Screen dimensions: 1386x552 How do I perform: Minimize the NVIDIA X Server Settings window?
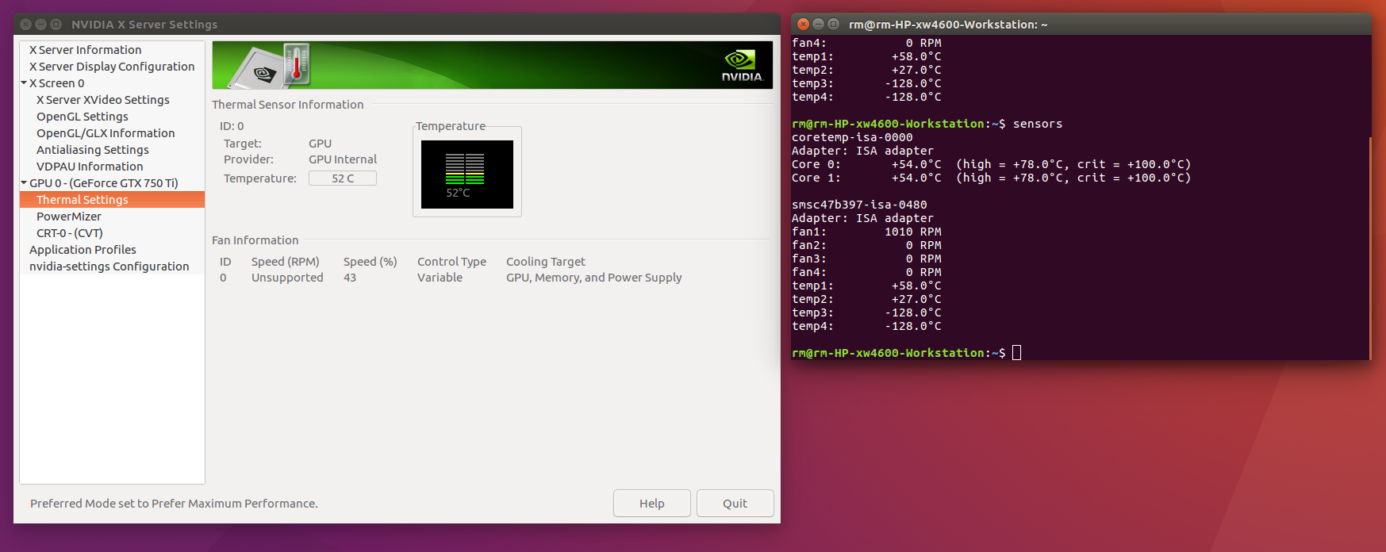tap(40, 25)
